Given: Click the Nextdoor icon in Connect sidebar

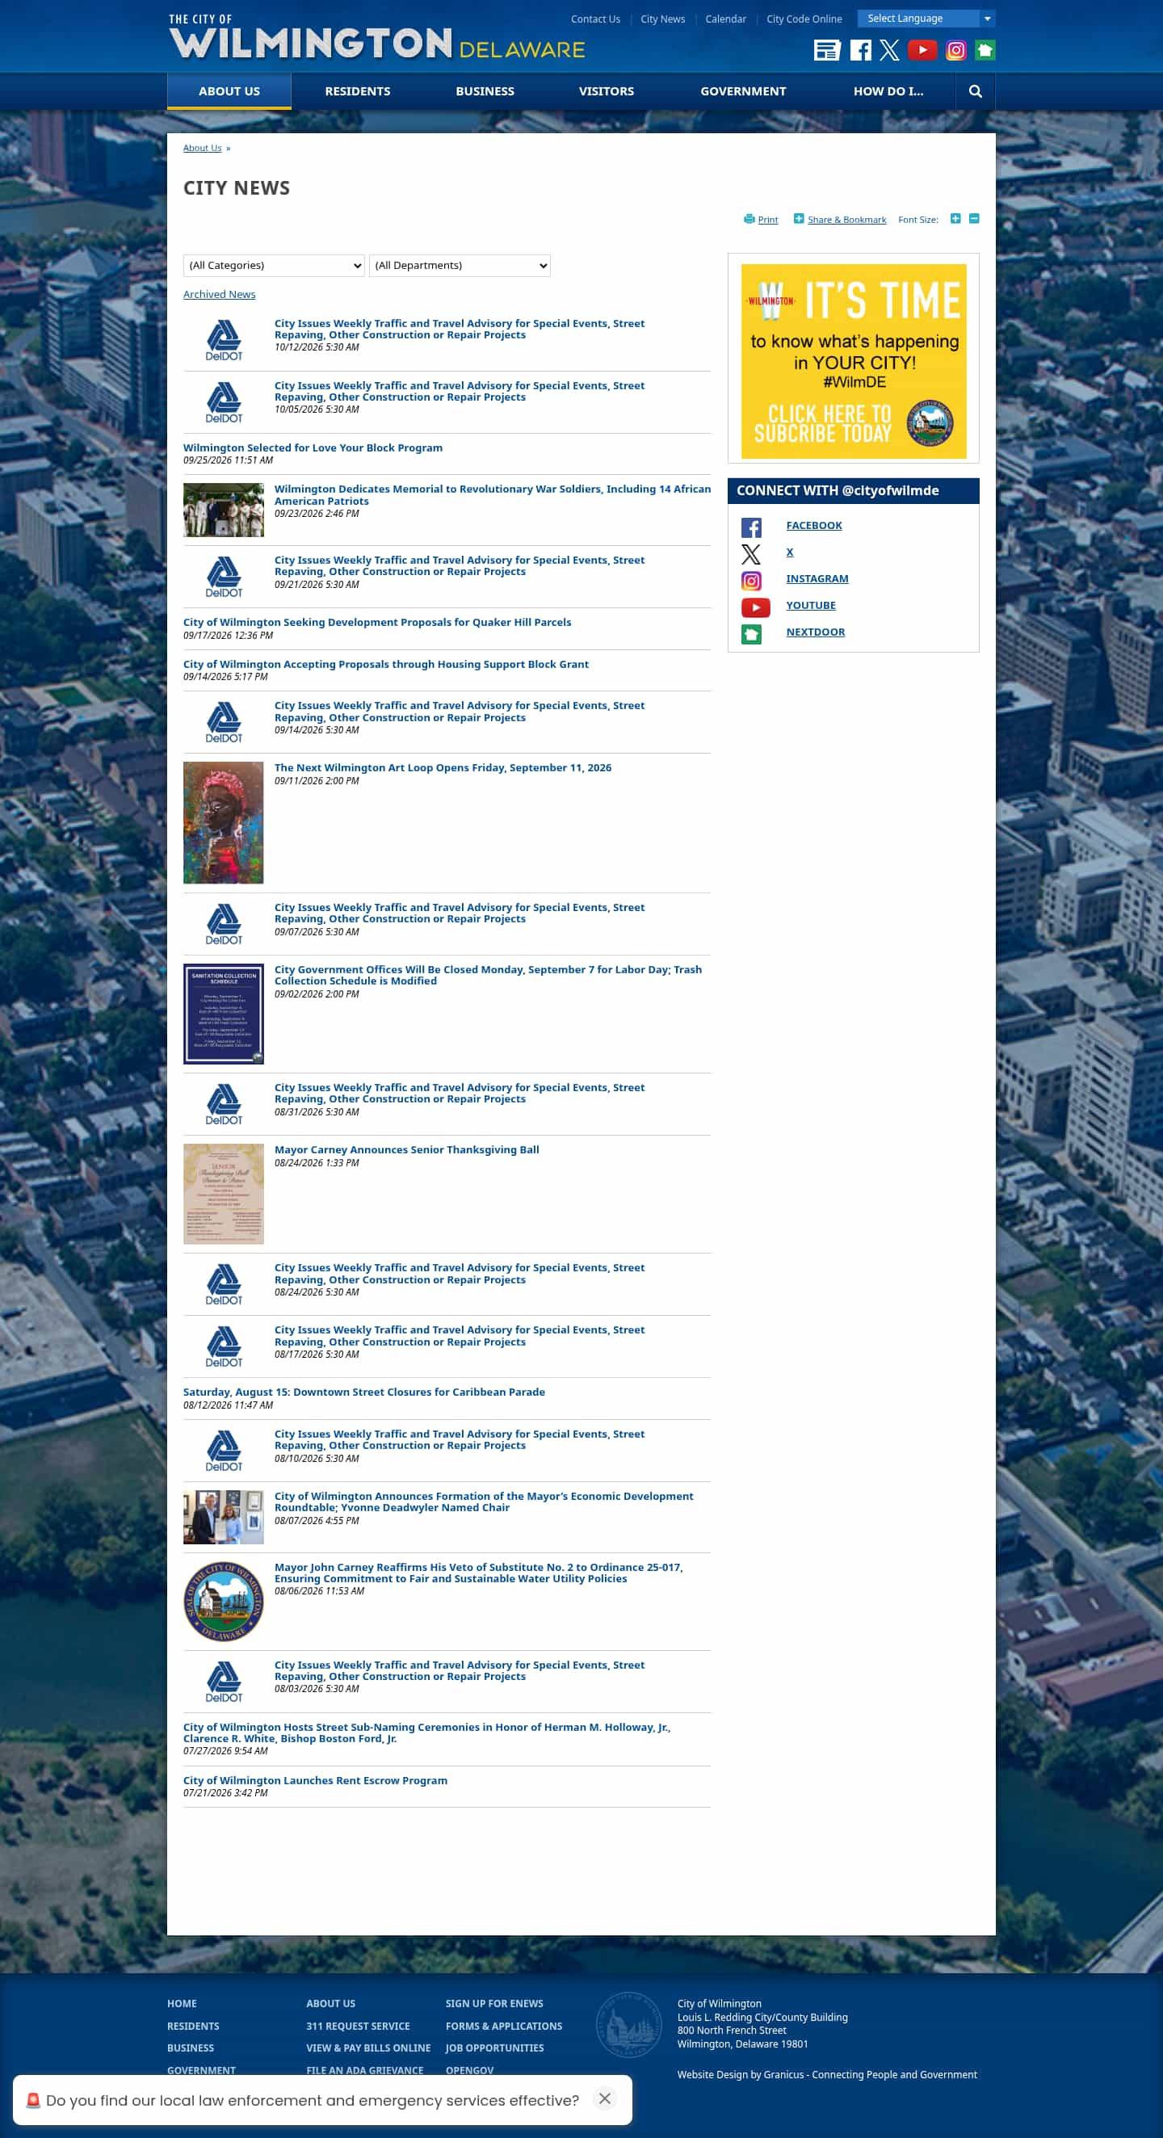Looking at the screenshot, I should coord(751,634).
